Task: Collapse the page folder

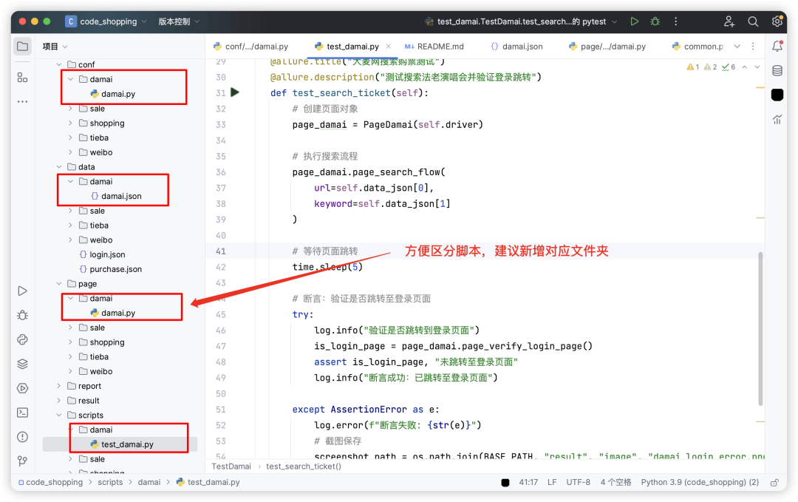Action: tap(59, 284)
